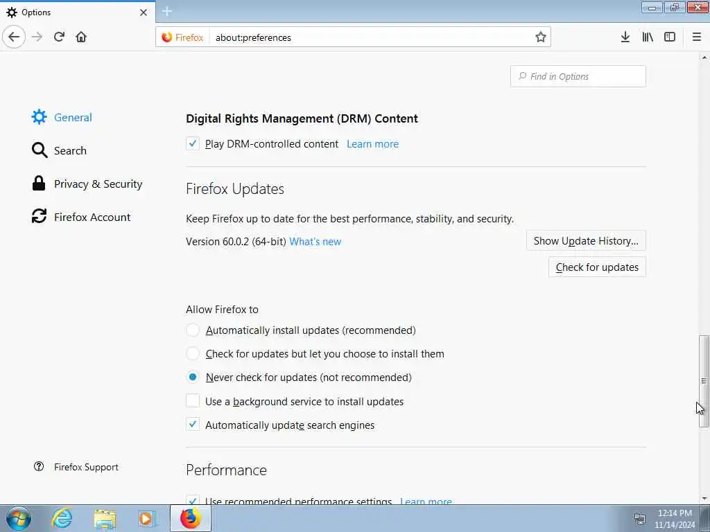Image resolution: width=710 pixels, height=532 pixels.
Task: Click Show Update History button
Action: point(586,240)
